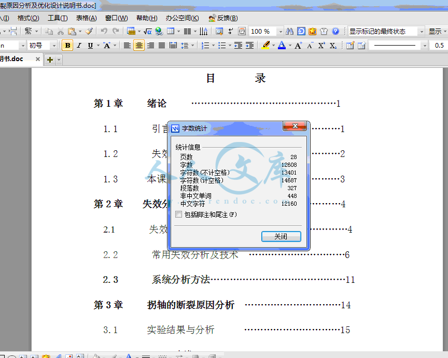Open the 工具(T) menu

point(58,18)
